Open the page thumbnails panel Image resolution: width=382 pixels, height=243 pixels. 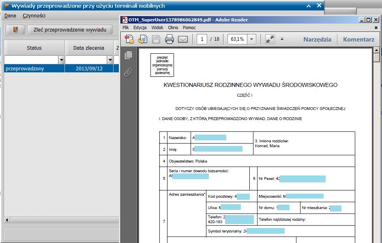point(129,55)
